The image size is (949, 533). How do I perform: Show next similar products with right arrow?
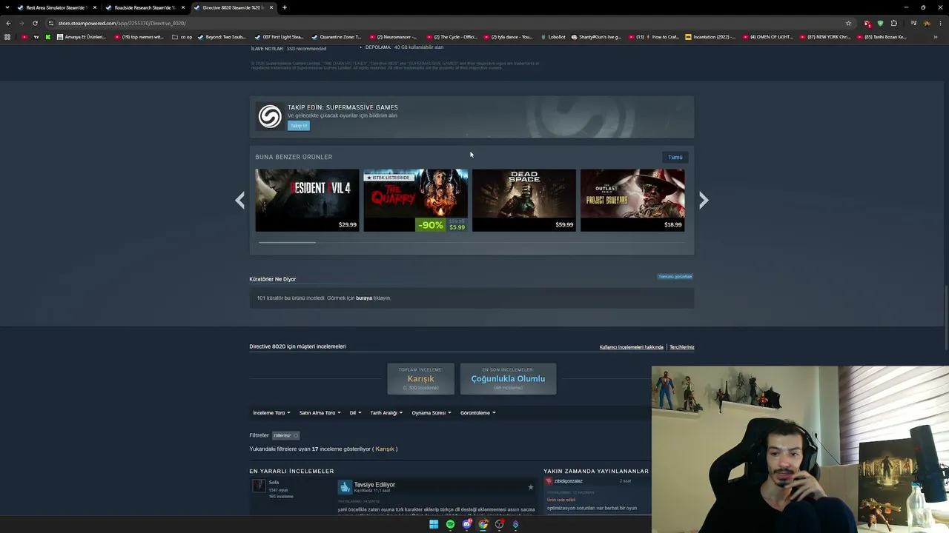[x=704, y=200]
